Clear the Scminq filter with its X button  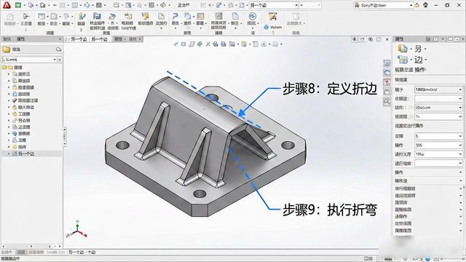60,60
